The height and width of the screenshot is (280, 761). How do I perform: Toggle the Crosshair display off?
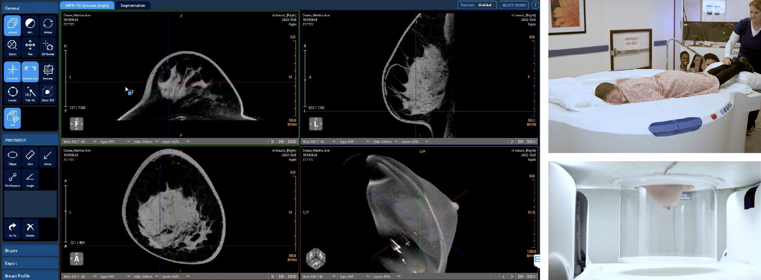click(12, 71)
